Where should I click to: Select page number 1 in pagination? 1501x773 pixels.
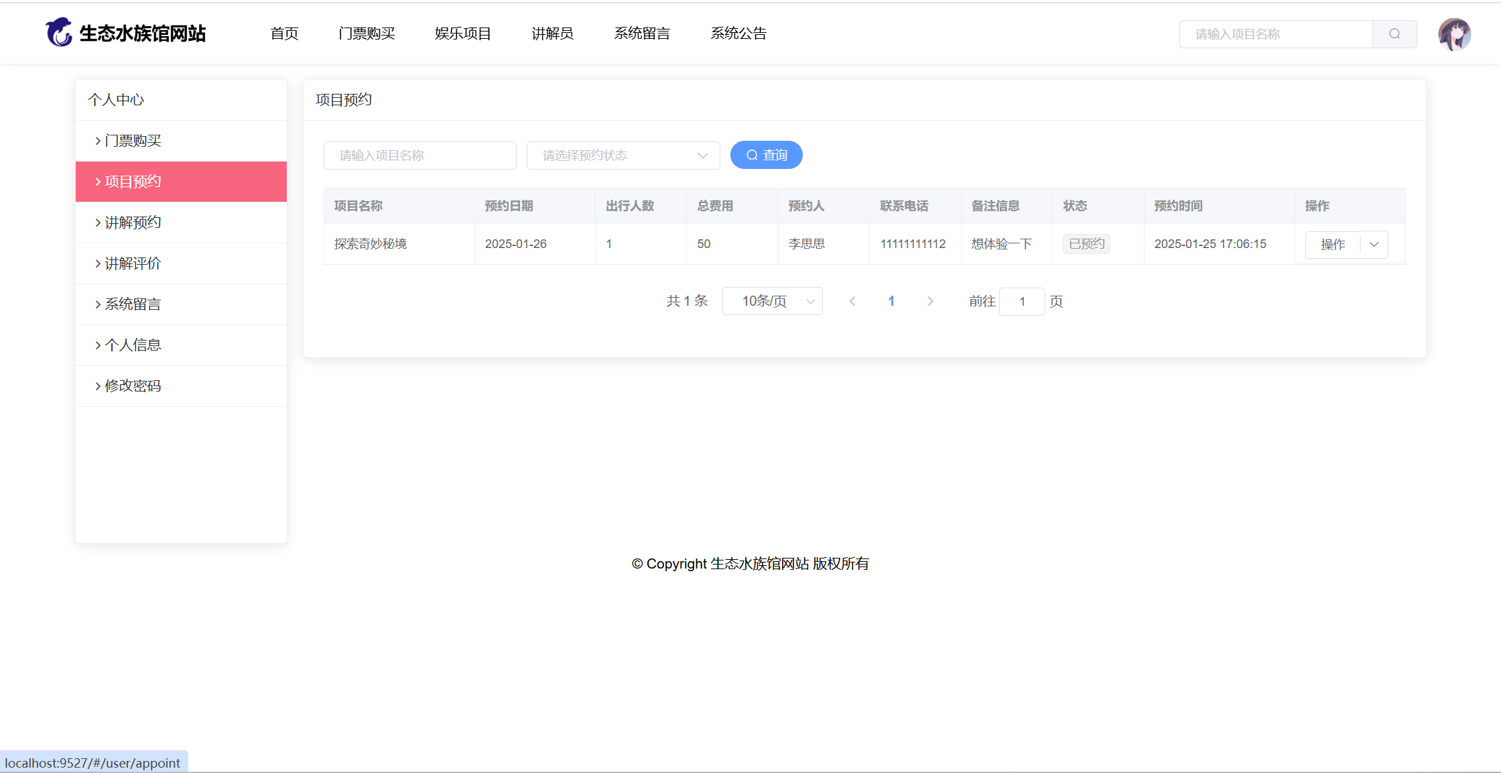click(891, 301)
